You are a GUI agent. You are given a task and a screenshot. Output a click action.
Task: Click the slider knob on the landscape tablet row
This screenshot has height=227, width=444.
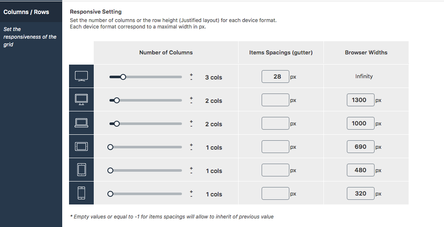110,147
